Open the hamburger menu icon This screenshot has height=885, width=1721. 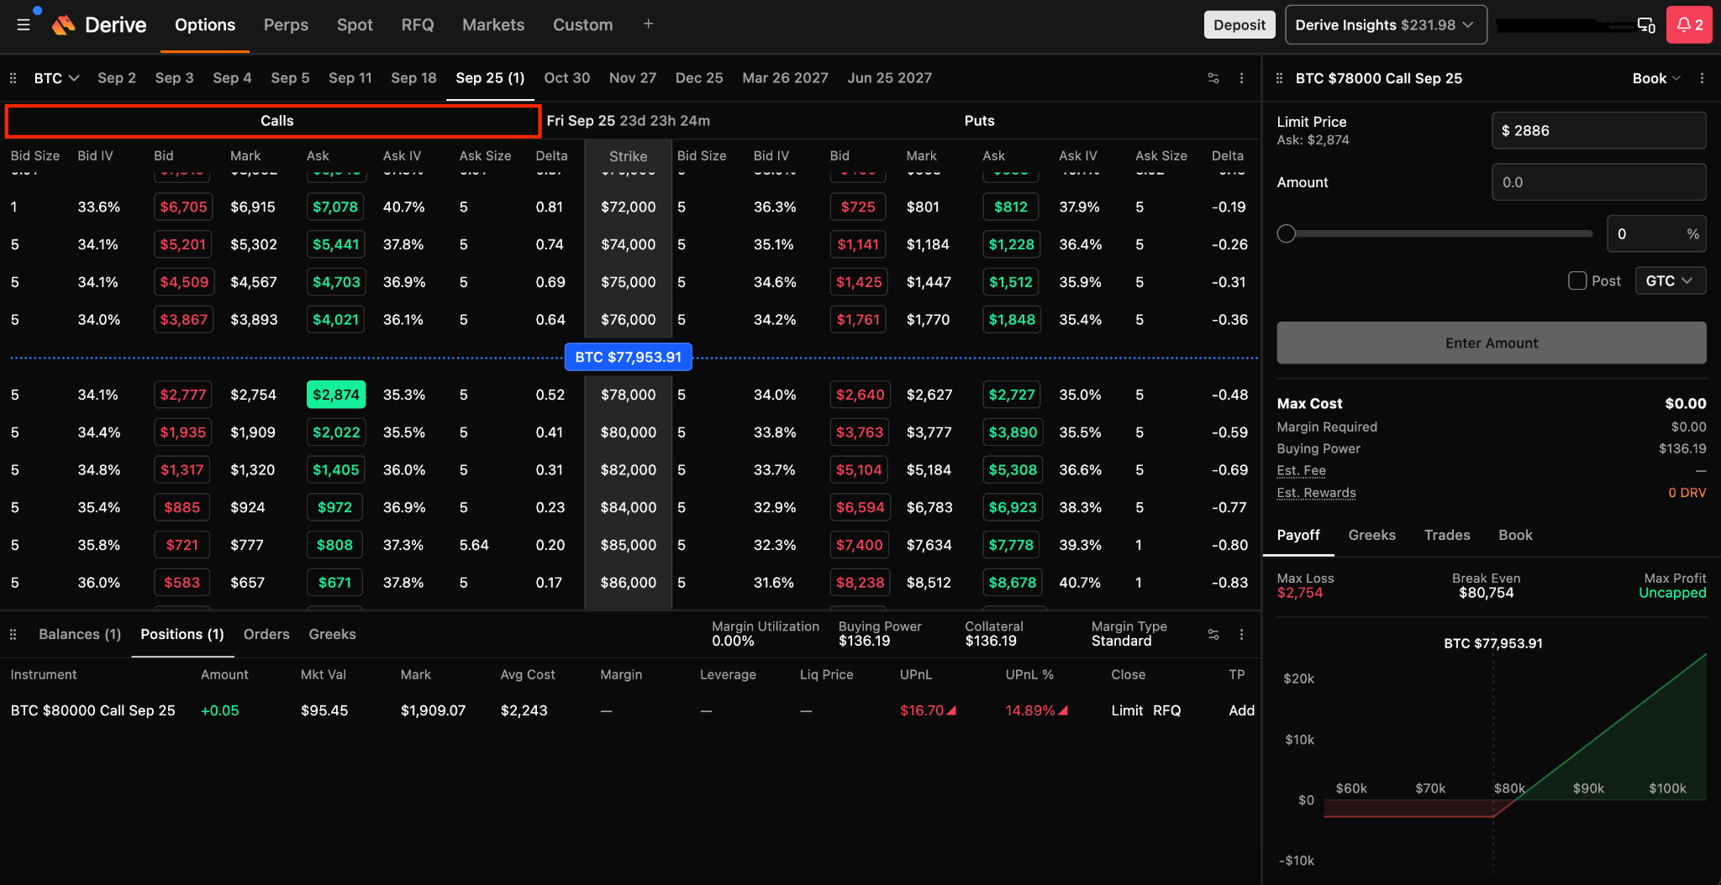(x=24, y=25)
